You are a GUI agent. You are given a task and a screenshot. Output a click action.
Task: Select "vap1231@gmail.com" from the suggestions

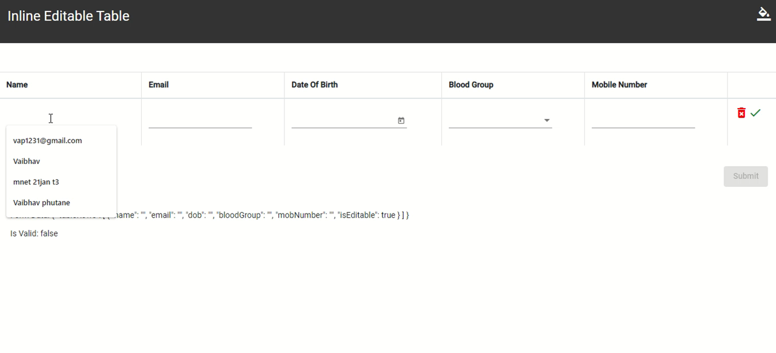47,140
